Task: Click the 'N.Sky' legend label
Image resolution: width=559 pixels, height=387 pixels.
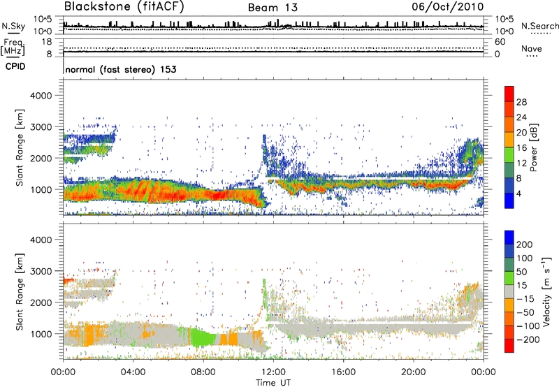Action: [x=13, y=26]
